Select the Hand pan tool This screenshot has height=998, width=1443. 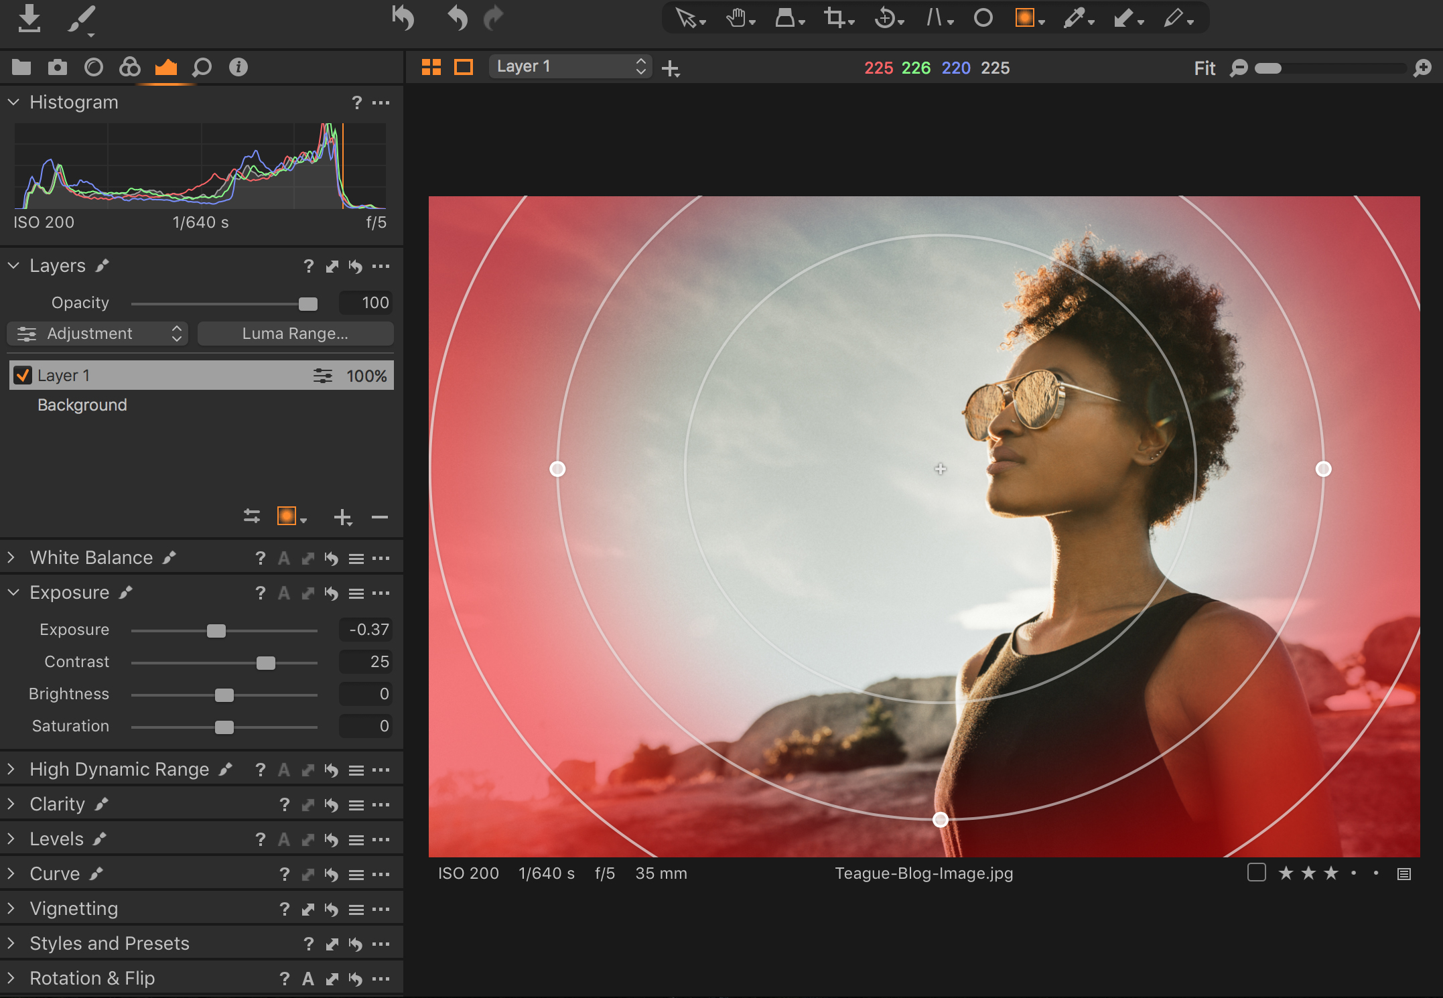(x=740, y=17)
